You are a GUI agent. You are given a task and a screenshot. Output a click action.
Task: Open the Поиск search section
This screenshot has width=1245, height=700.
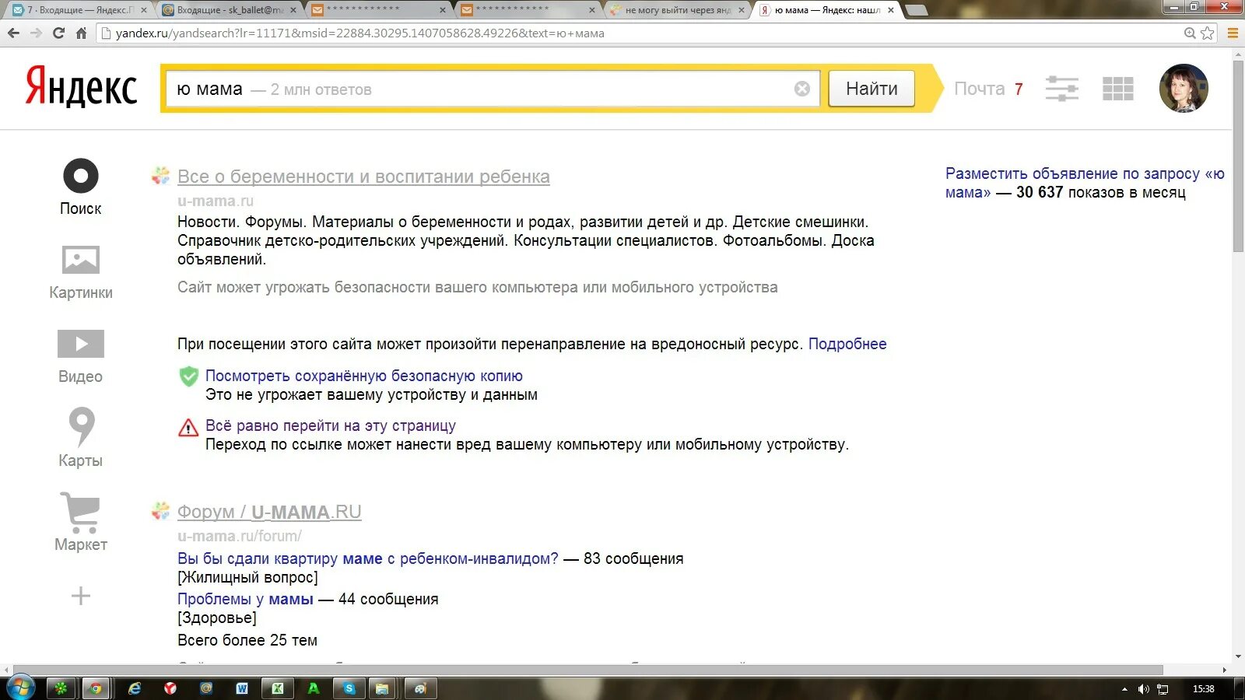click(81, 187)
